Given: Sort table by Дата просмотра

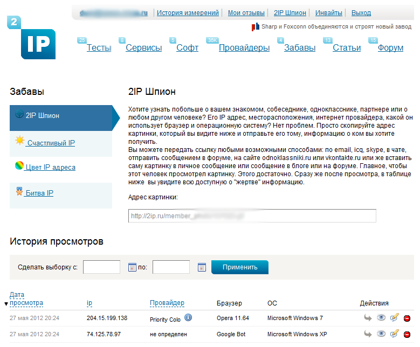Looking at the screenshot, I should coord(26,299).
